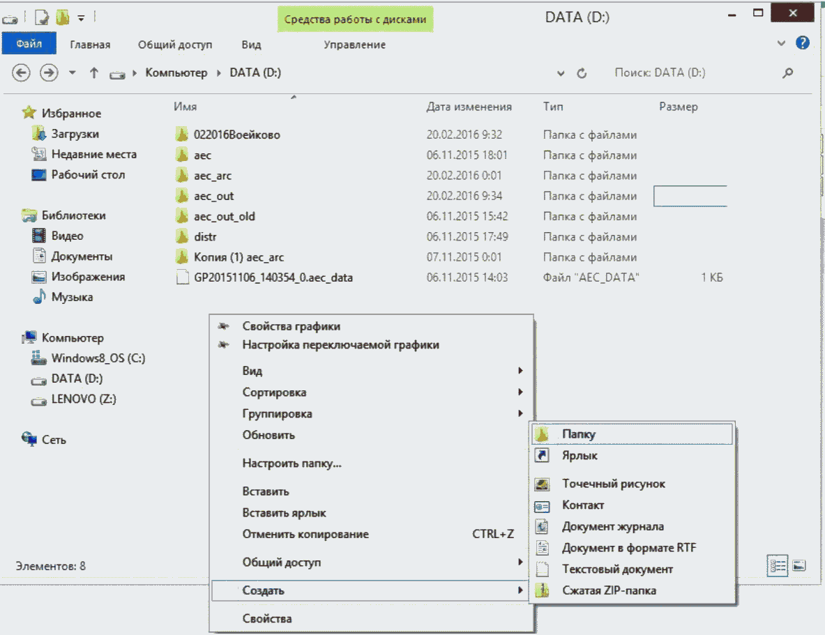Create new Сжатая ZIP-папка
This screenshot has width=825, height=635.
click(x=632, y=590)
